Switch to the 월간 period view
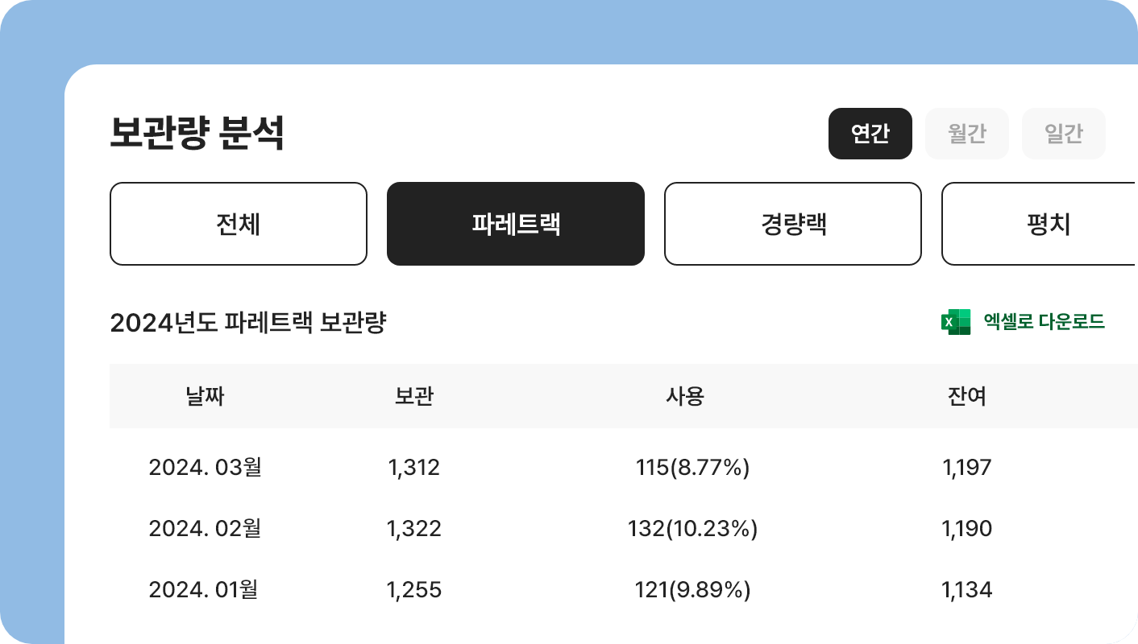The image size is (1138, 644). click(x=967, y=134)
